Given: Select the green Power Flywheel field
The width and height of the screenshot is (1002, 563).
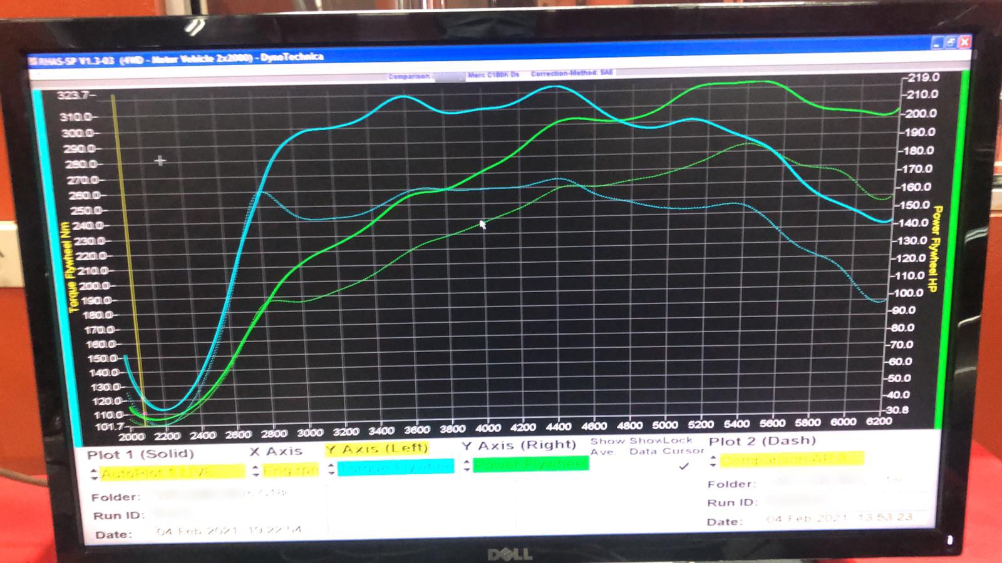Looking at the screenshot, I should click(531, 464).
